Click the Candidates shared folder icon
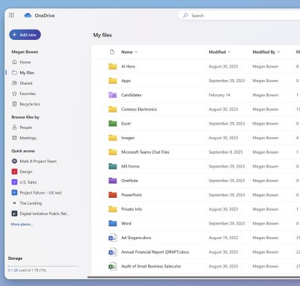 tap(112, 95)
